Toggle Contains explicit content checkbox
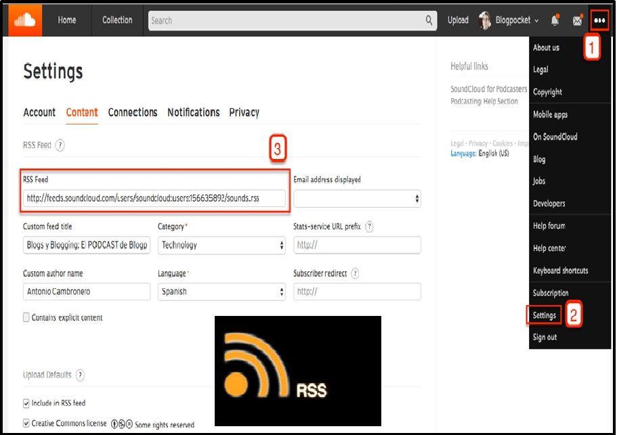 (26, 317)
